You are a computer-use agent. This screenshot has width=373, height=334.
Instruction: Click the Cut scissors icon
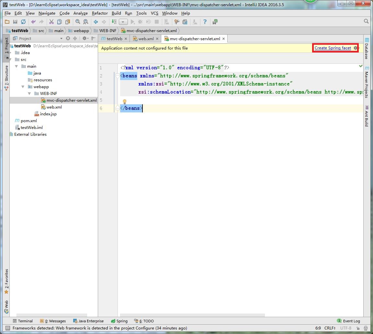(51, 22)
